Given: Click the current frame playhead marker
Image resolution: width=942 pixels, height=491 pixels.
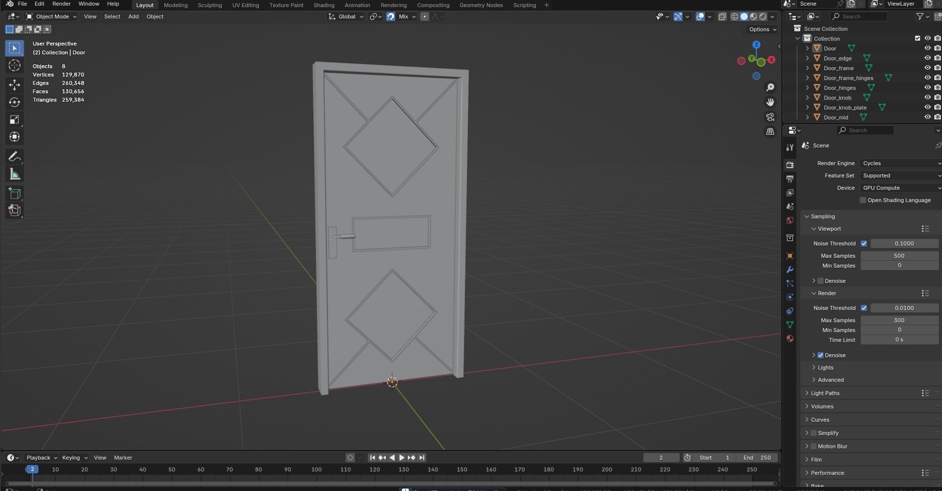Looking at the screenshot, I should pyautogui.click(x=32, y=469).
